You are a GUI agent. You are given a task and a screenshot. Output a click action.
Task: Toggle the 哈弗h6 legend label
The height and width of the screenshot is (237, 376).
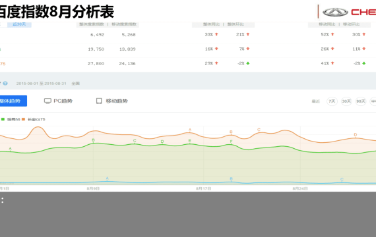(x=14, y=119)
